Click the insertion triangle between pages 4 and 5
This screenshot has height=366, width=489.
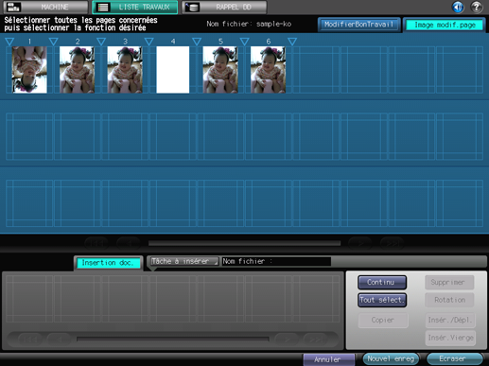click(197, 42)
